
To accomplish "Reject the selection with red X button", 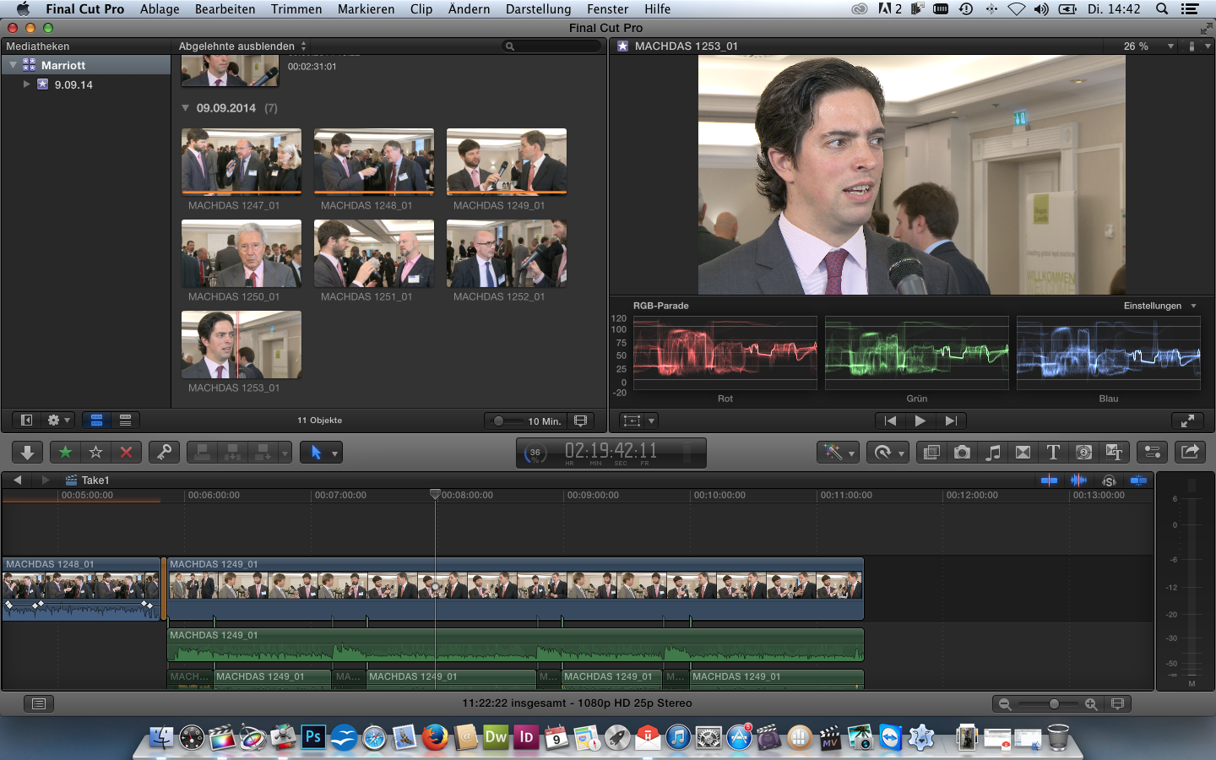I will tap(126, 453).
